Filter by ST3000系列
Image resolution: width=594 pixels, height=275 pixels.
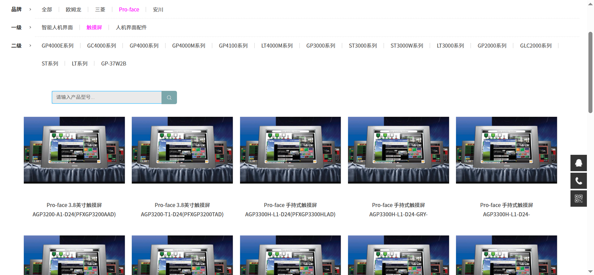(x=363, y=46)
